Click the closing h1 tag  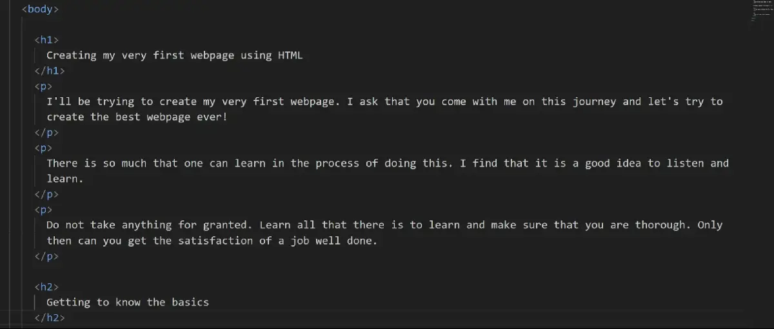pyautogui.click(x=50, y=71)
